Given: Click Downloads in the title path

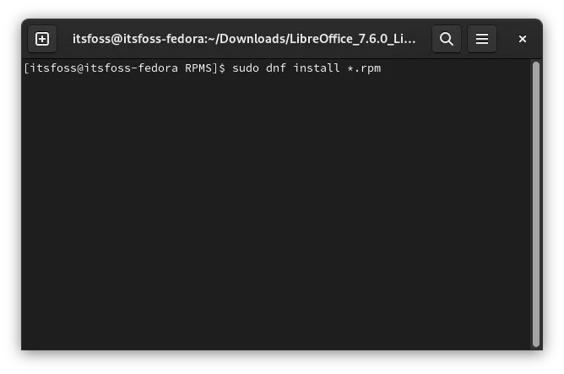Looking at the screenshot, I should [255, 39].
